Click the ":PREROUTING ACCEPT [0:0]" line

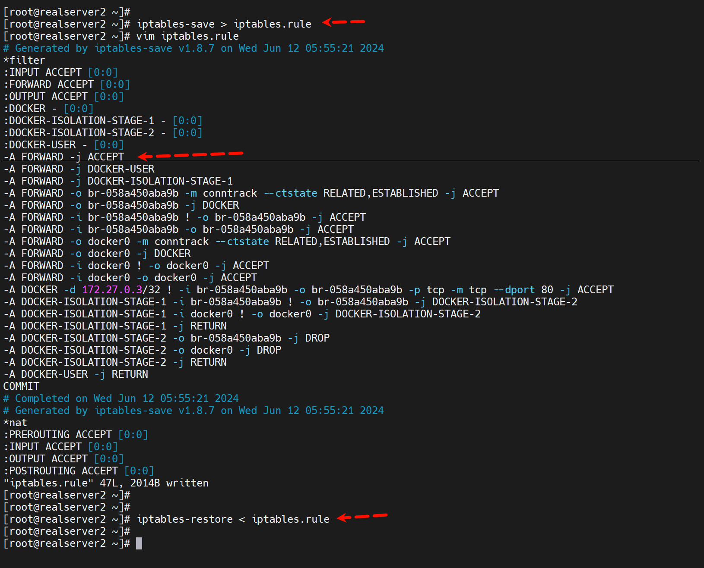[x=76, y=435]
